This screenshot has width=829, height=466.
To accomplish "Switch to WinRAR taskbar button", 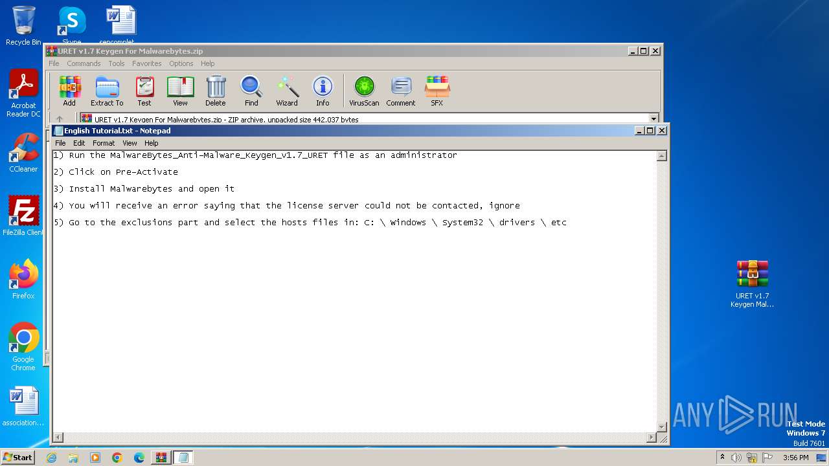I will tap(161, 458).
